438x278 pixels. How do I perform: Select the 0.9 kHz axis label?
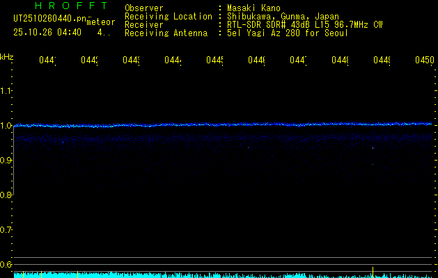[6, 161]
